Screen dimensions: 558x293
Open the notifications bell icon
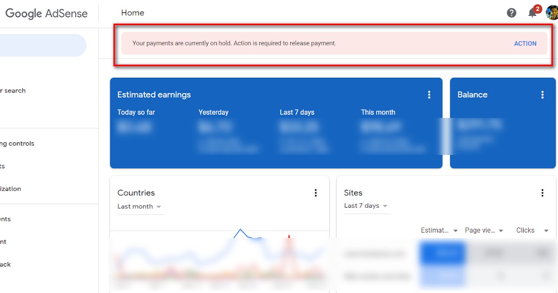[x=532, y=13]
